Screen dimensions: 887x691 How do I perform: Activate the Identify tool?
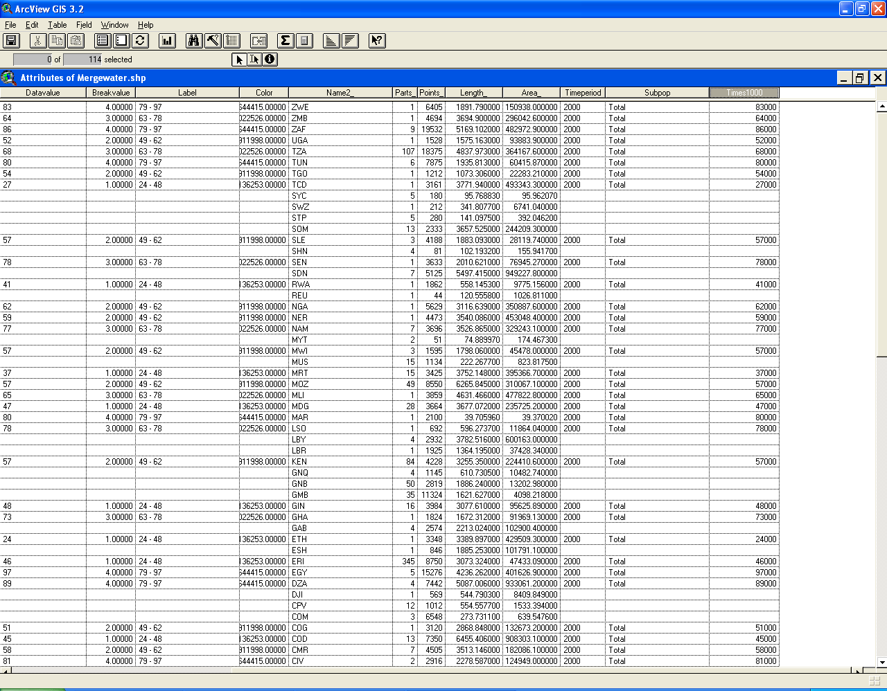[x=271, y=60]
